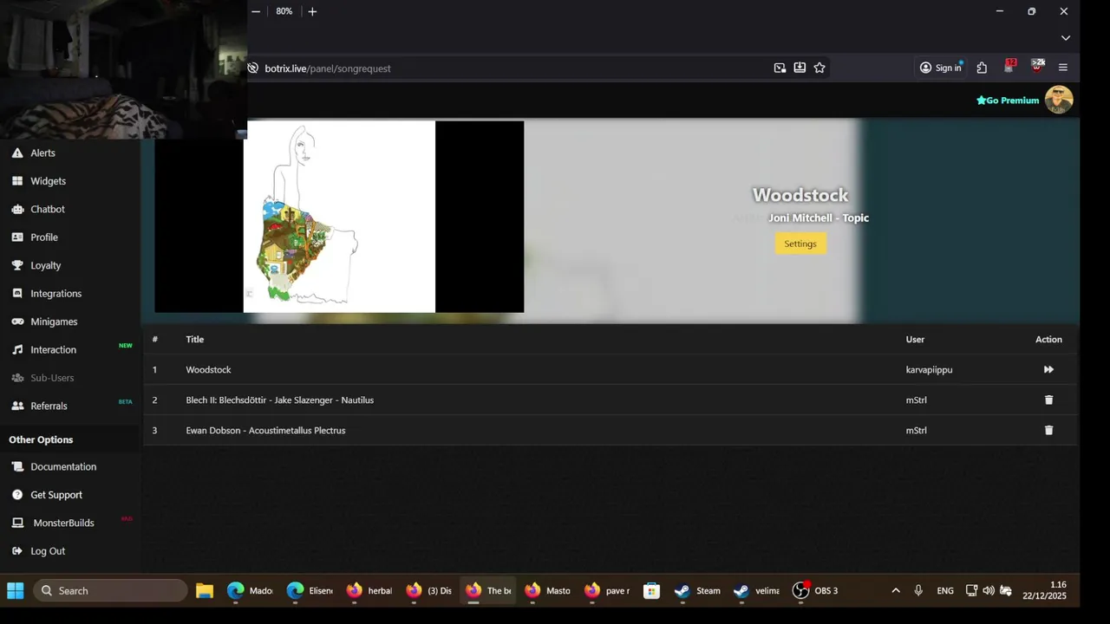Click the Interaction music note icon
This screenshot has height=624, width=1110.
17,350
